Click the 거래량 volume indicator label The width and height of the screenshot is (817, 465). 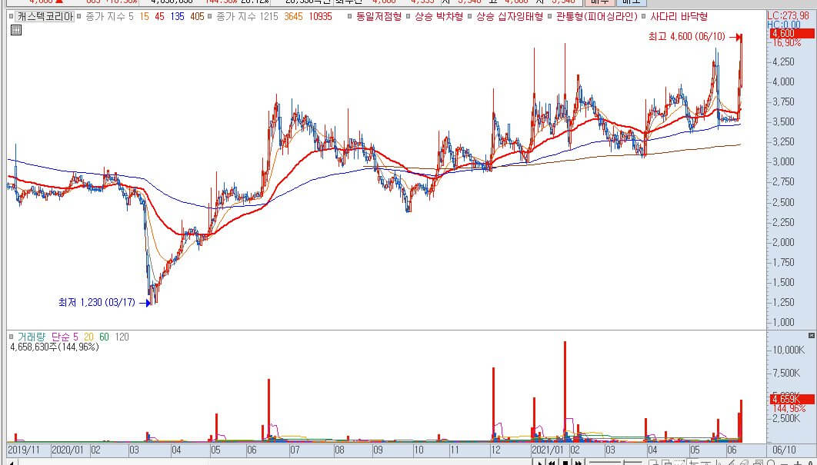[x=32, y=337]
